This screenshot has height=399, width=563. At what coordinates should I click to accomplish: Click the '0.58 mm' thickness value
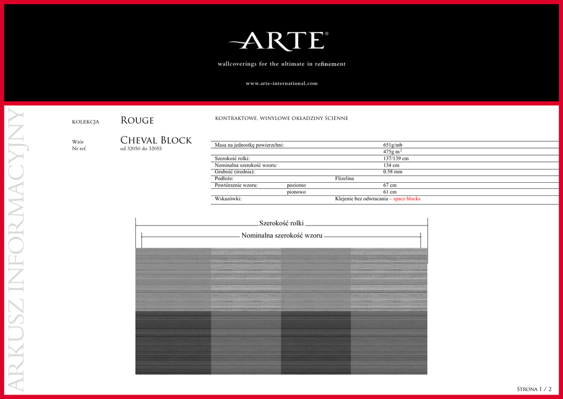point(393,172)
